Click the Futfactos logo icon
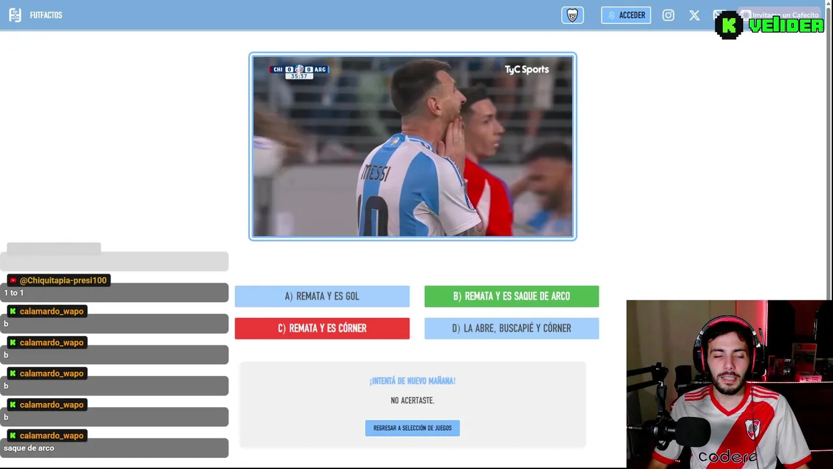Image resolution: width=833 pixels, height=469 pixels. (14, 15)
